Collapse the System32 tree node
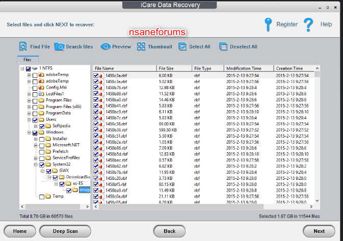The height and width of the screenshot is (241, 343). pos(36,165)
